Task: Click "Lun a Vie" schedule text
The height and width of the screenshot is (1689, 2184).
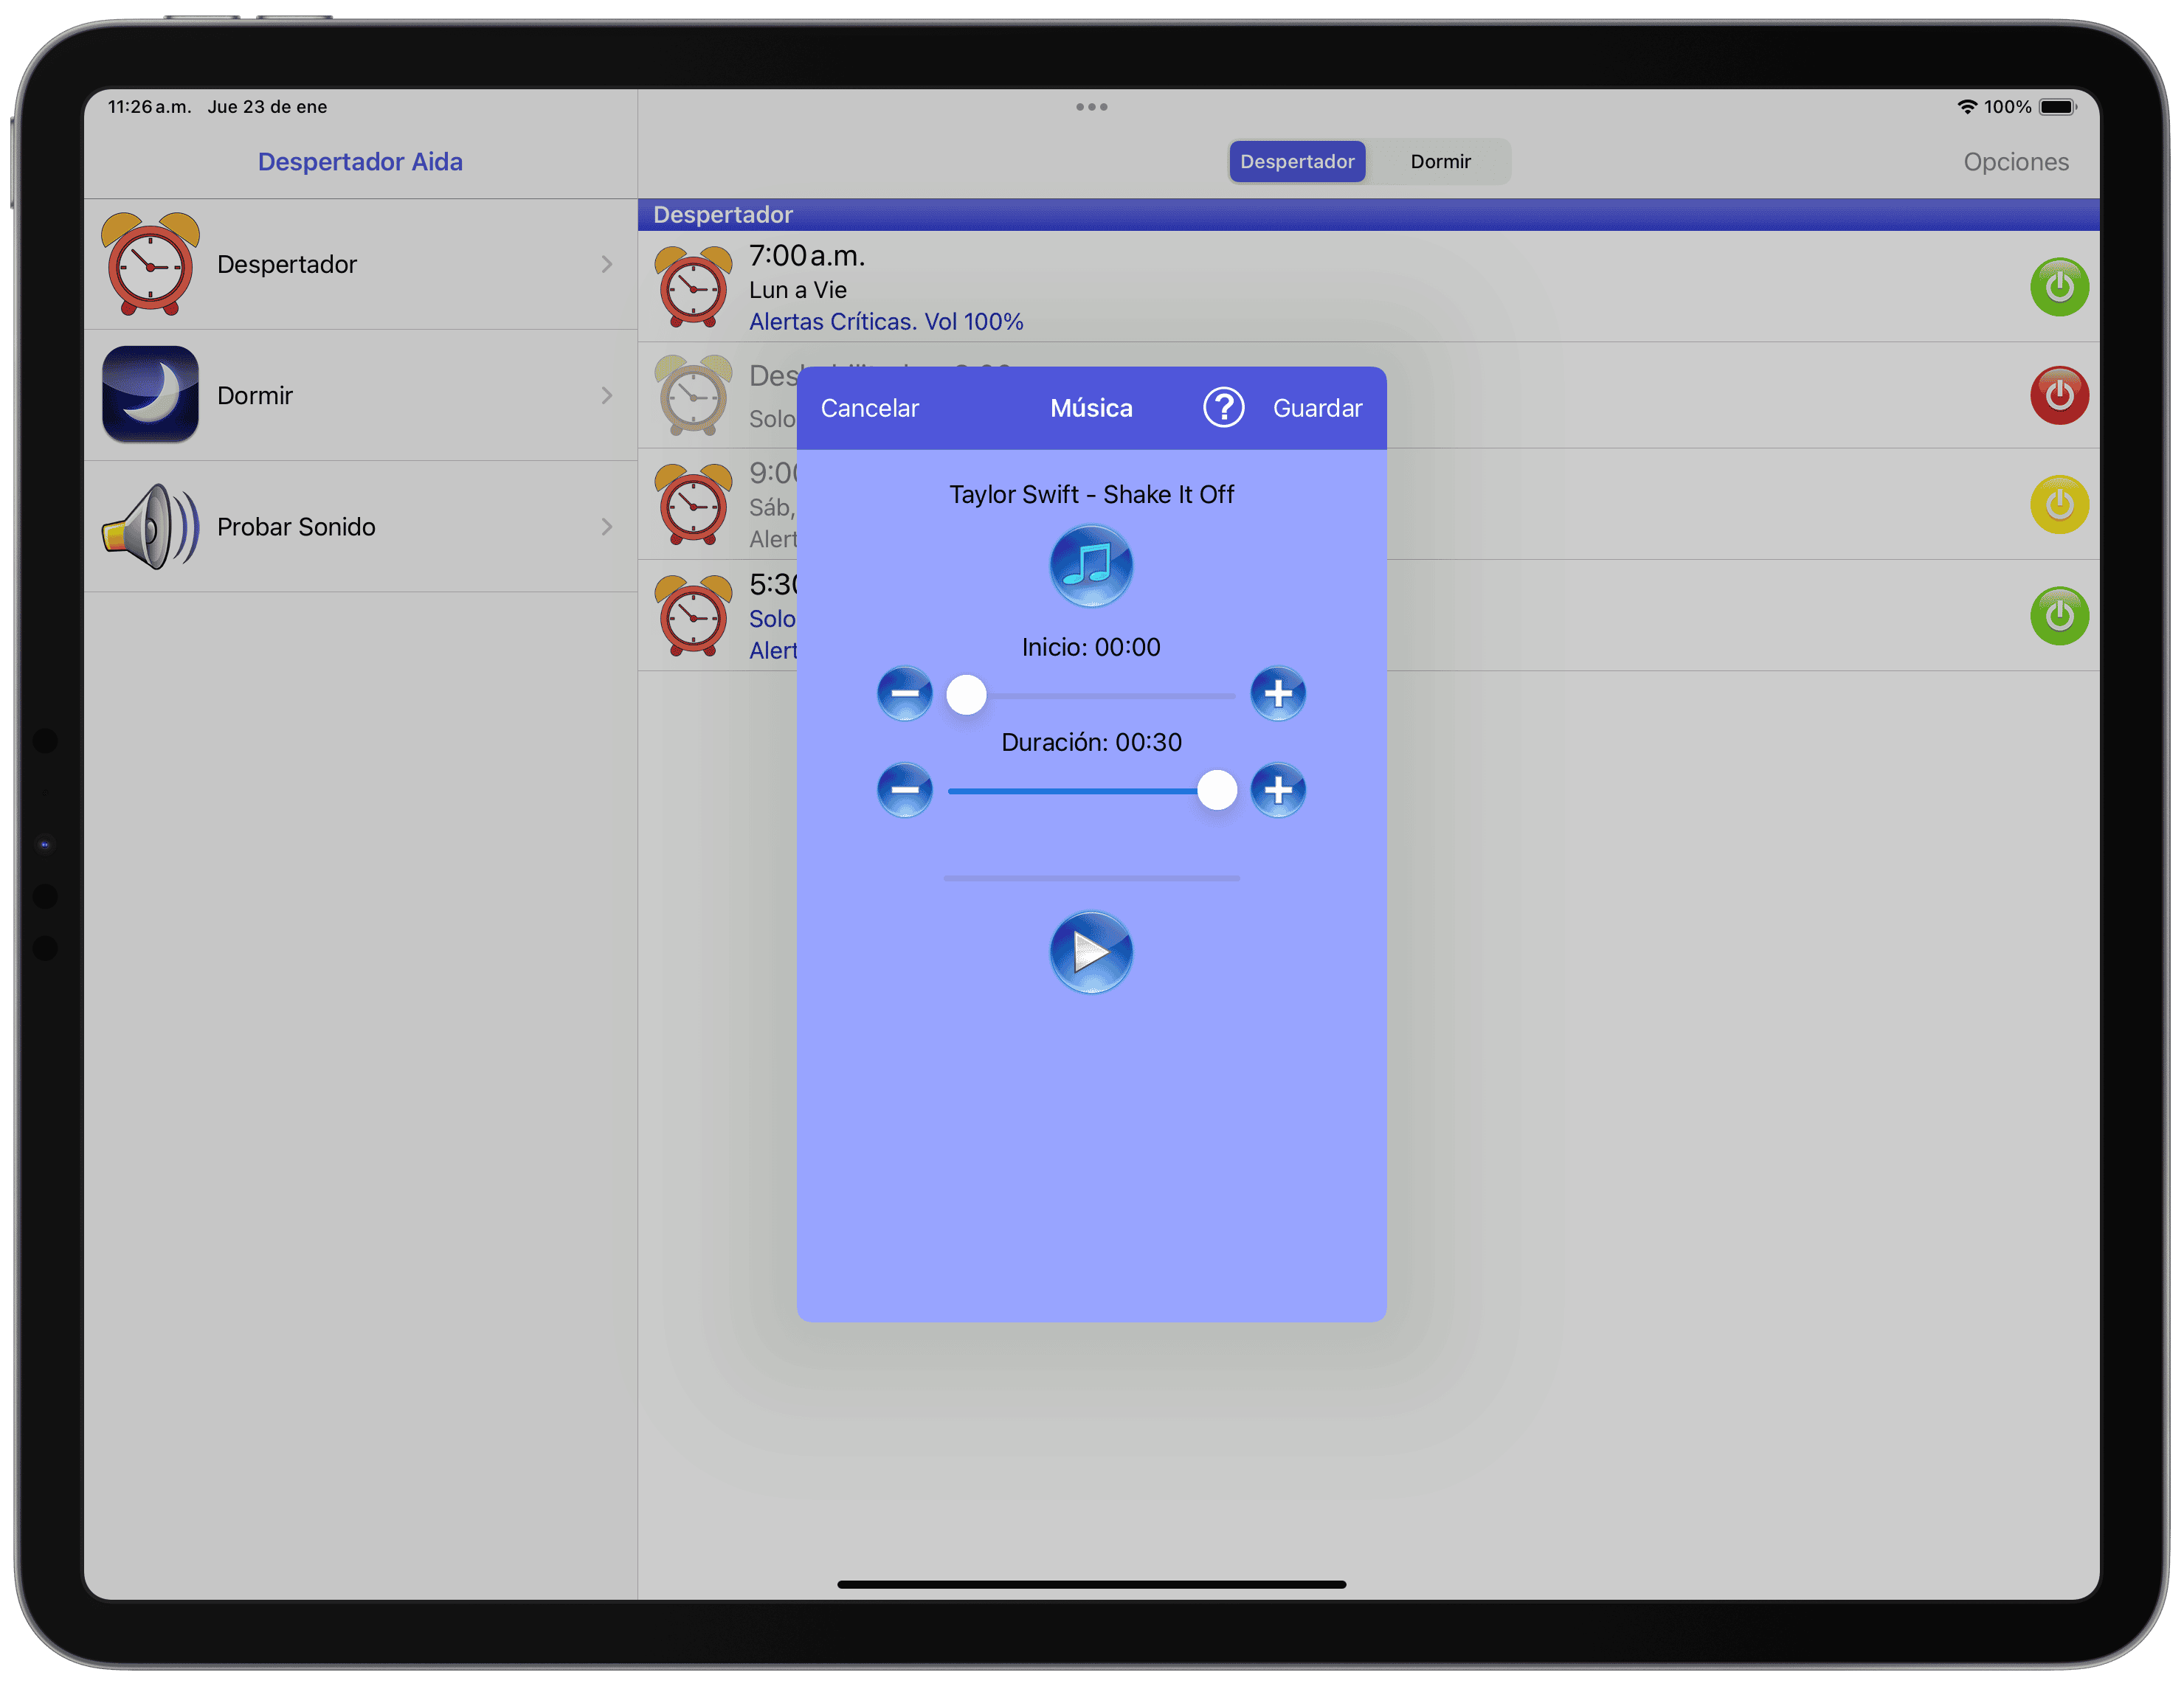Action: pos(798,290)
